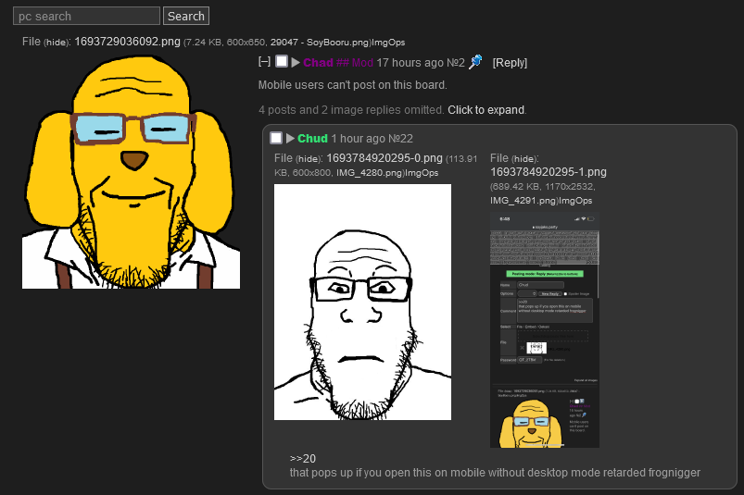Hide the 1693784920295-0.png file
The image size is (744, 495).
click(309, 159)
